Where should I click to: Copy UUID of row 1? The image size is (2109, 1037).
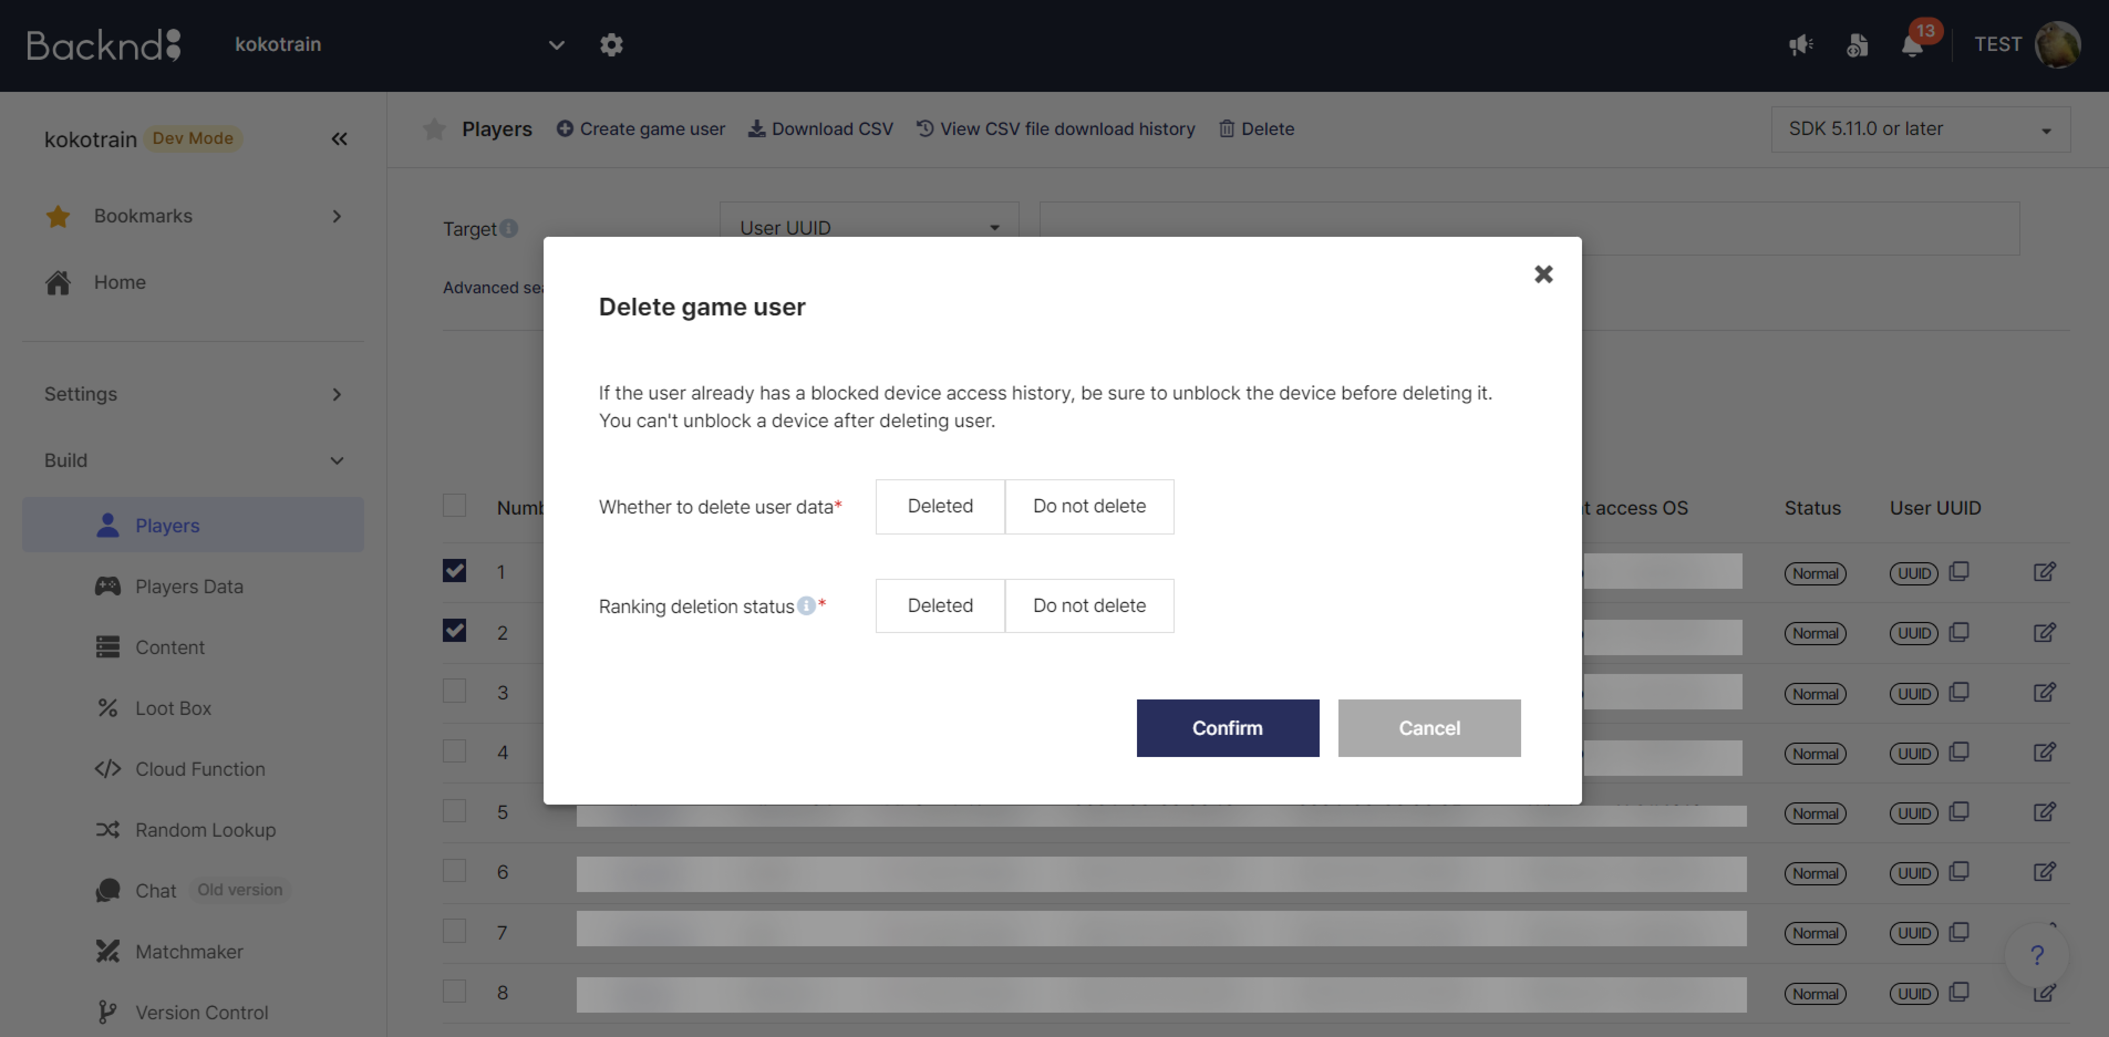coord(1959,571)
